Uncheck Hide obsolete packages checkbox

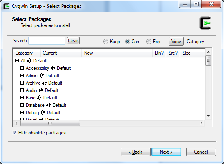click(x=15, y=133)
